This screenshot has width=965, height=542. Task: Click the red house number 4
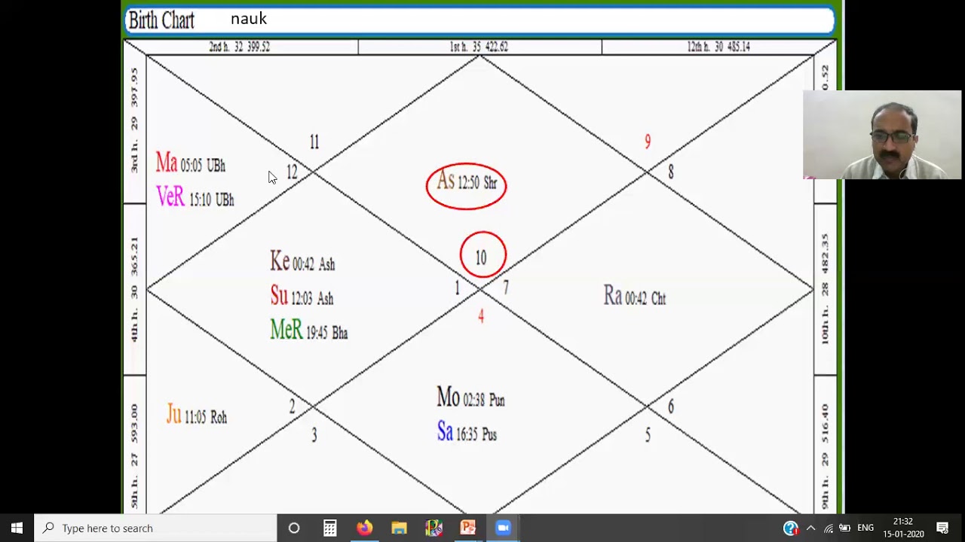point(480,317)
